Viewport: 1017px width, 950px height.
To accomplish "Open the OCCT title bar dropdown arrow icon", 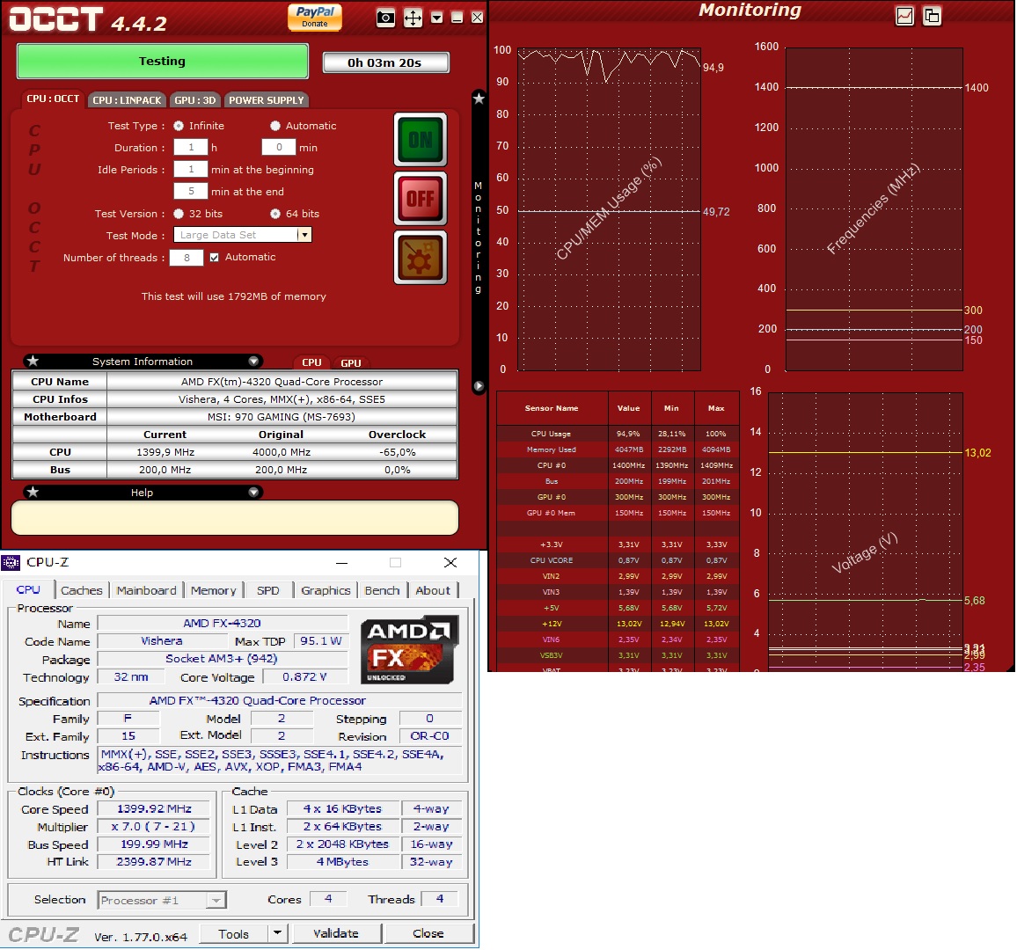I will [437, 18].
